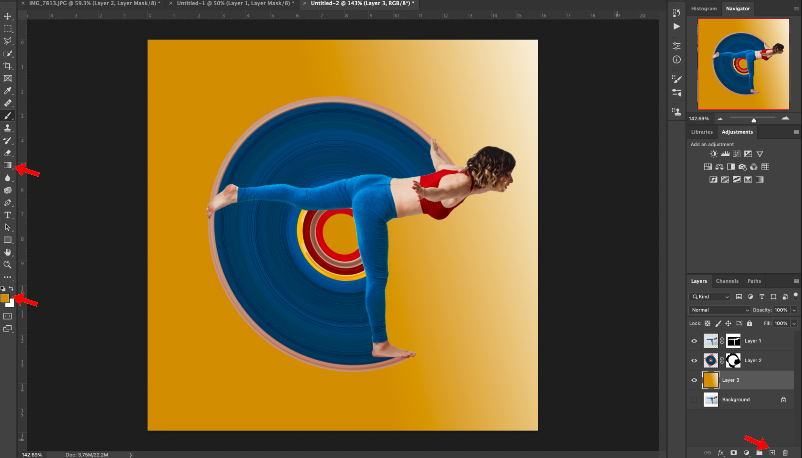Select the Eraser tool

(x=8, y=153)
